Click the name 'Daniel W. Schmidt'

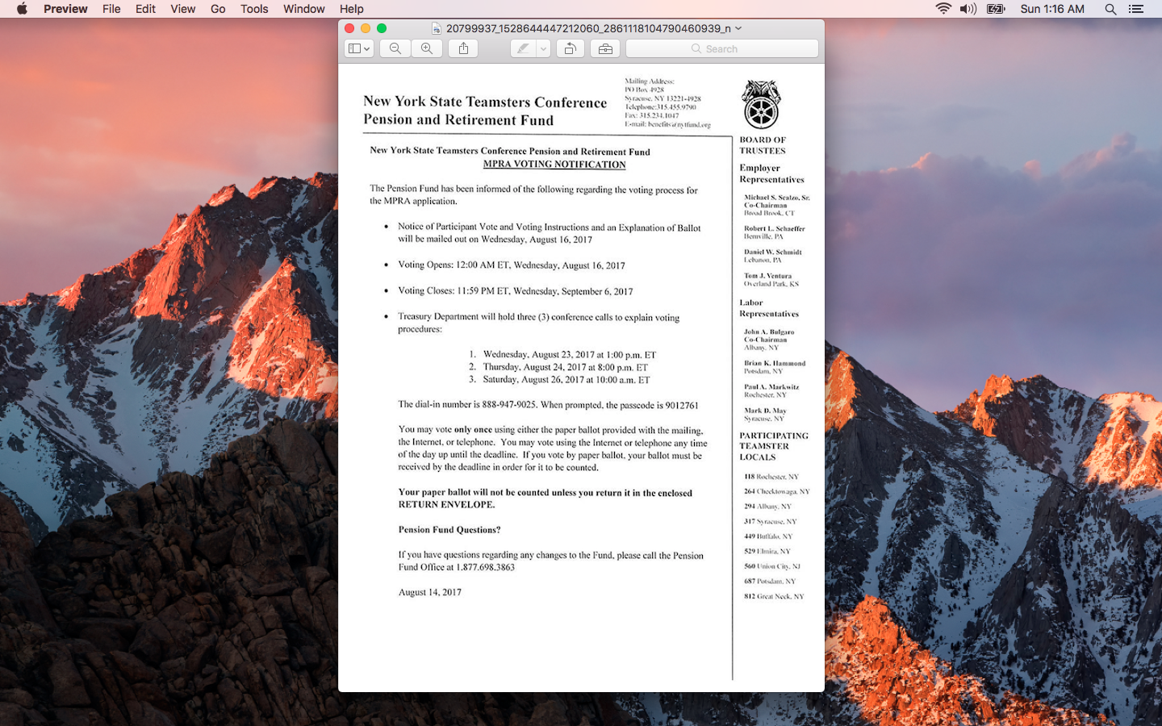point(773,252)
